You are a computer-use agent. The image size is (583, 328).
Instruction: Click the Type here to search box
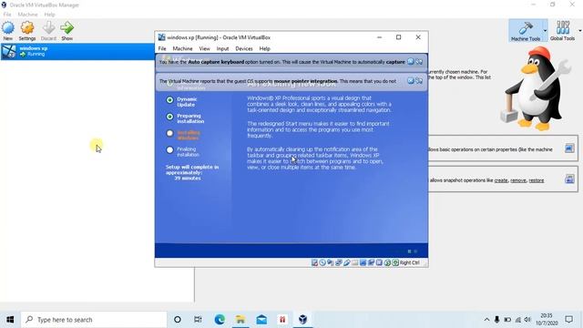click(94, 320)
